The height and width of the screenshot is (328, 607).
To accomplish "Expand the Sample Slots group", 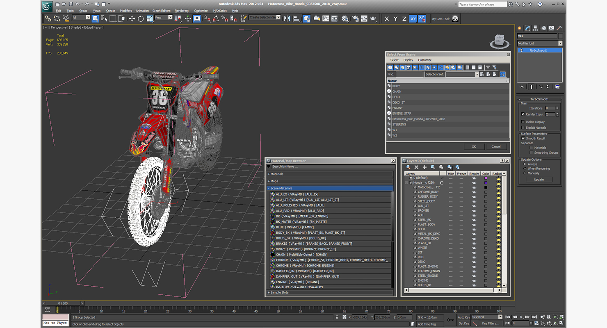I will click(330, 292).
